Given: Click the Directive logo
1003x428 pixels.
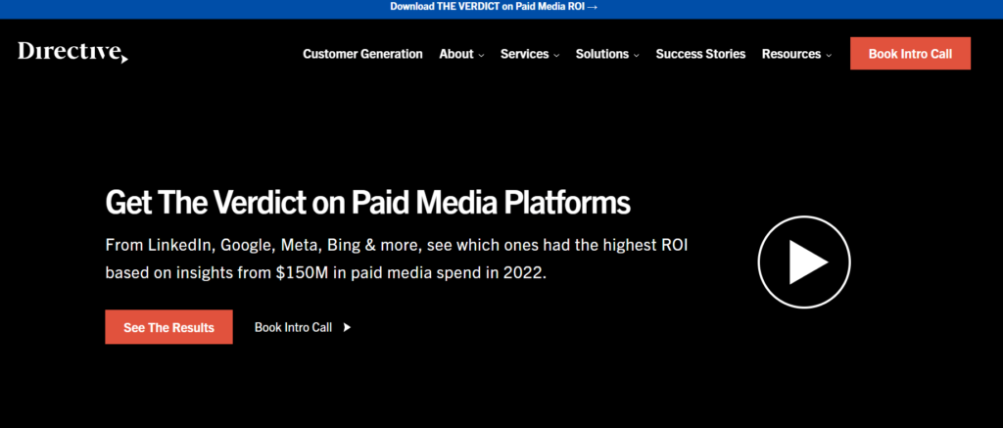Looking at the screenshot, I should pos(72,53).
